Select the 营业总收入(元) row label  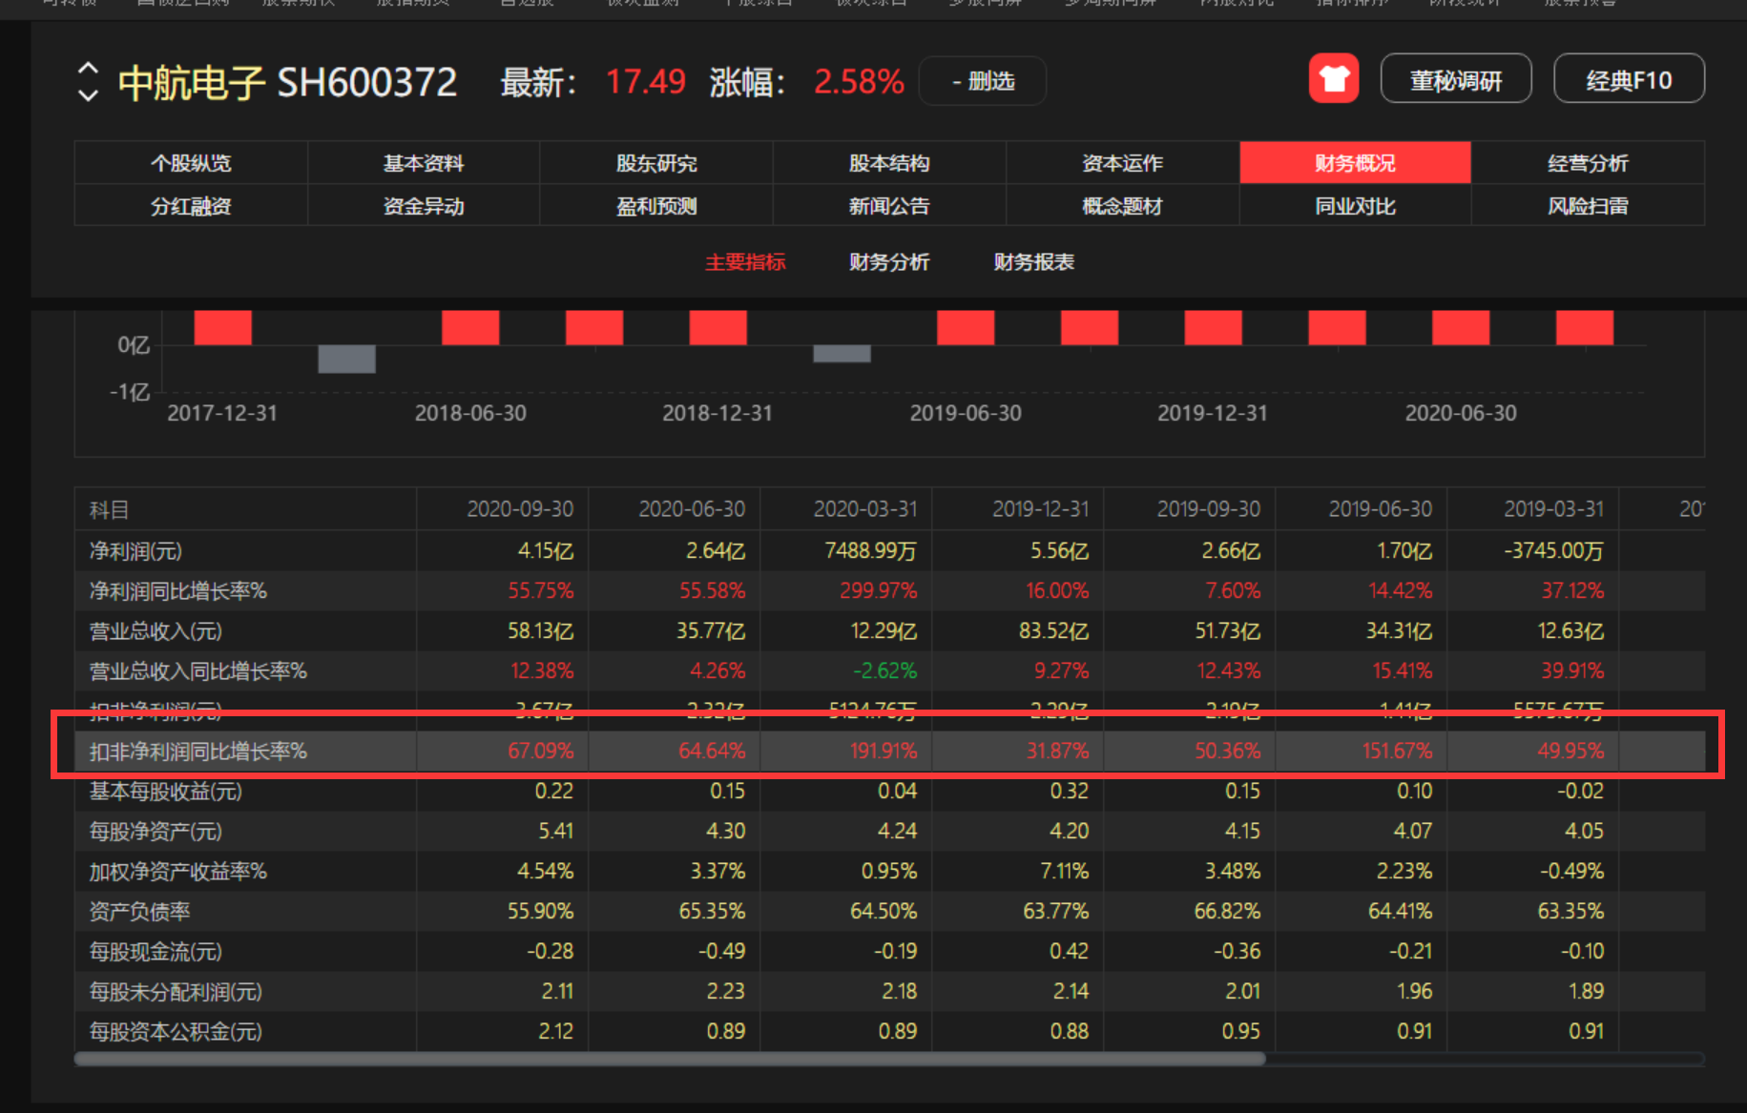156,631
